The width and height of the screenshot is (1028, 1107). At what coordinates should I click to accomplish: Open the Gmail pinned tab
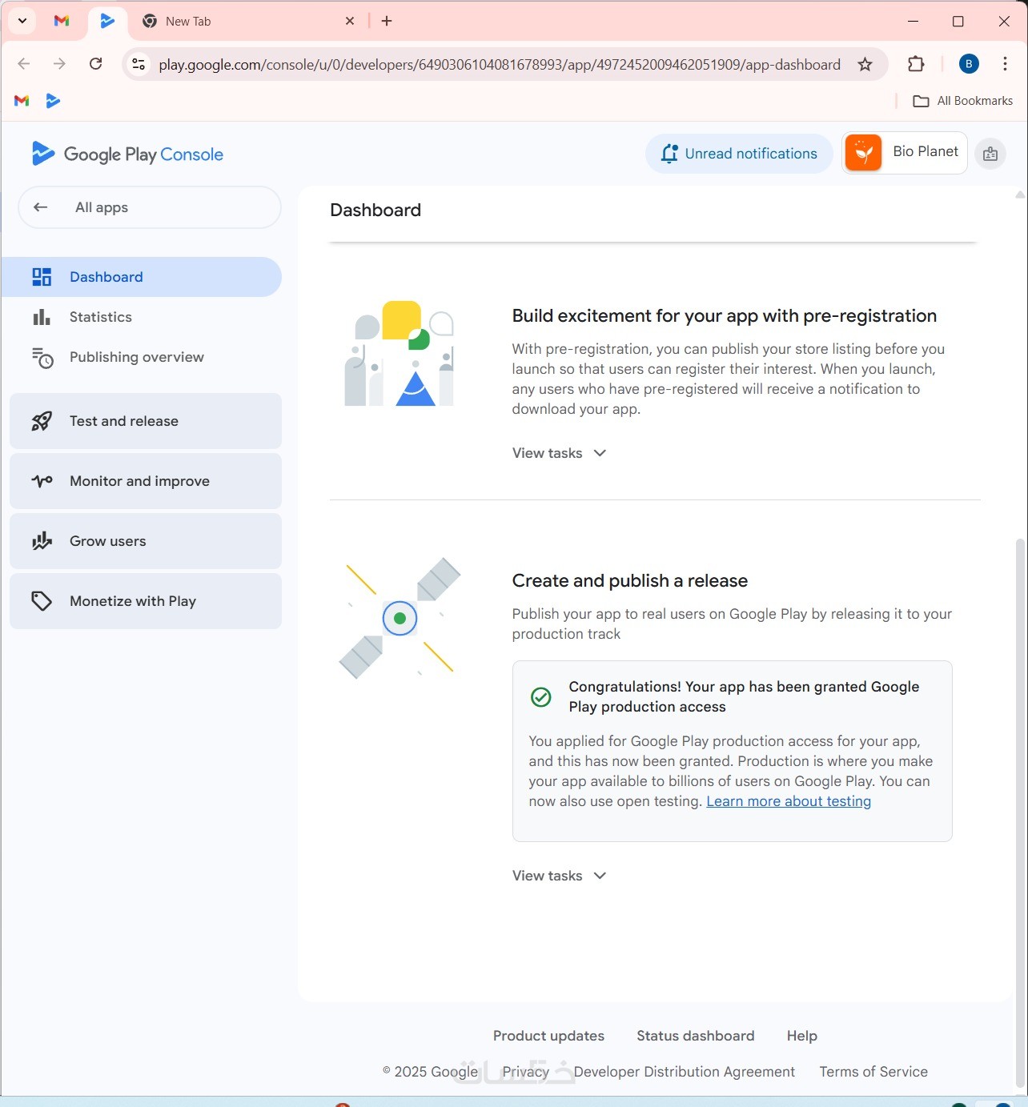pyautogui.click(x=62, y=21)
